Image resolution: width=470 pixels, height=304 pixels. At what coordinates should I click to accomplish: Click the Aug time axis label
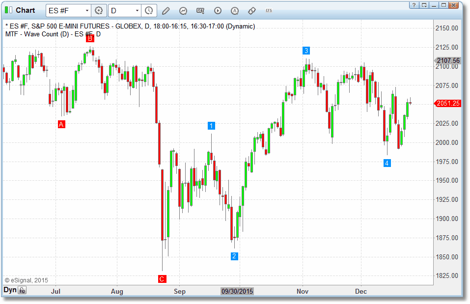coord(117,291)
